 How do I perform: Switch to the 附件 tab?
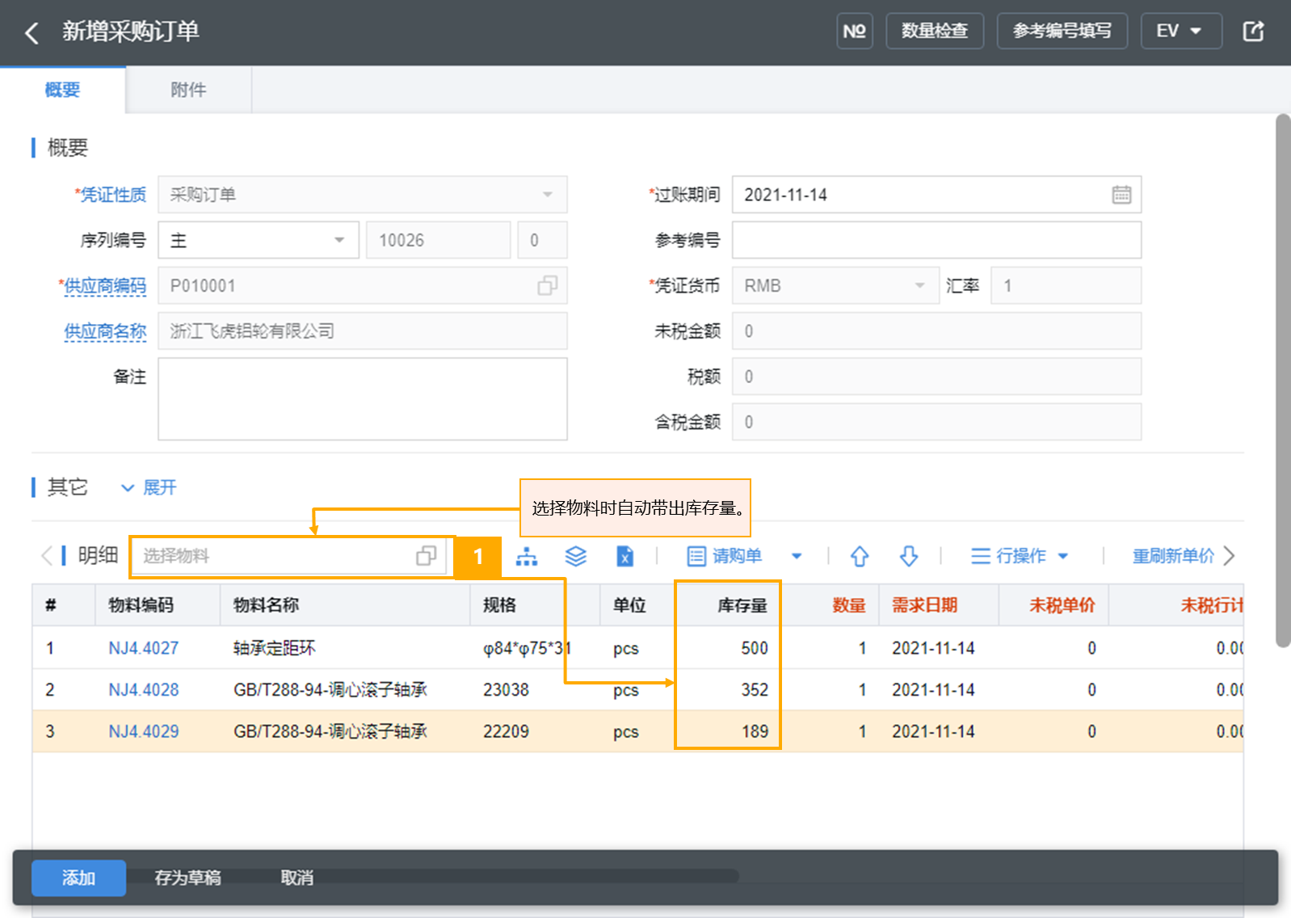tap(188, 90)
